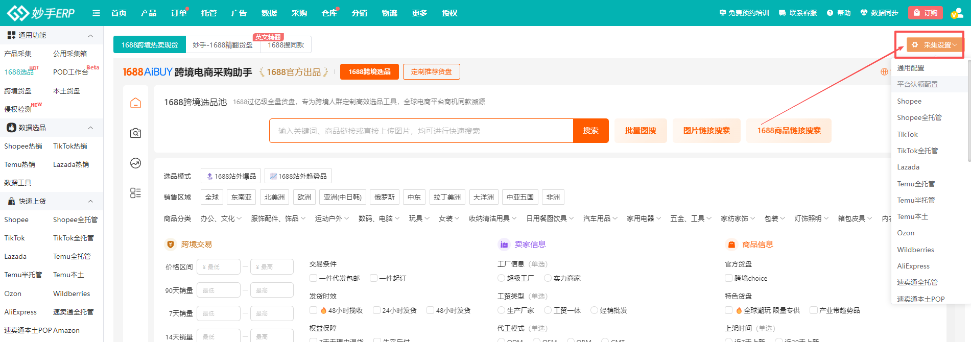
Task: Select Shopee in the settings dropdown list
Action: click(x=909, y=101)
